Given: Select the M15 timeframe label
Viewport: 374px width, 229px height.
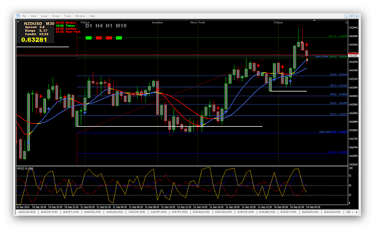Looking at the screenshot, I should 121,26.
